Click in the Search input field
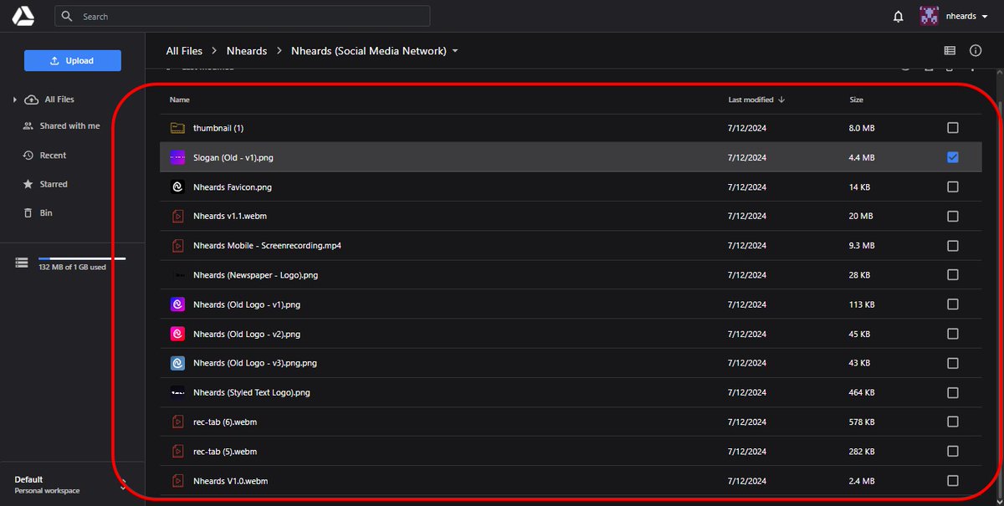Image resolution: width=1004 pixels, height=506 pixels. 243,17
